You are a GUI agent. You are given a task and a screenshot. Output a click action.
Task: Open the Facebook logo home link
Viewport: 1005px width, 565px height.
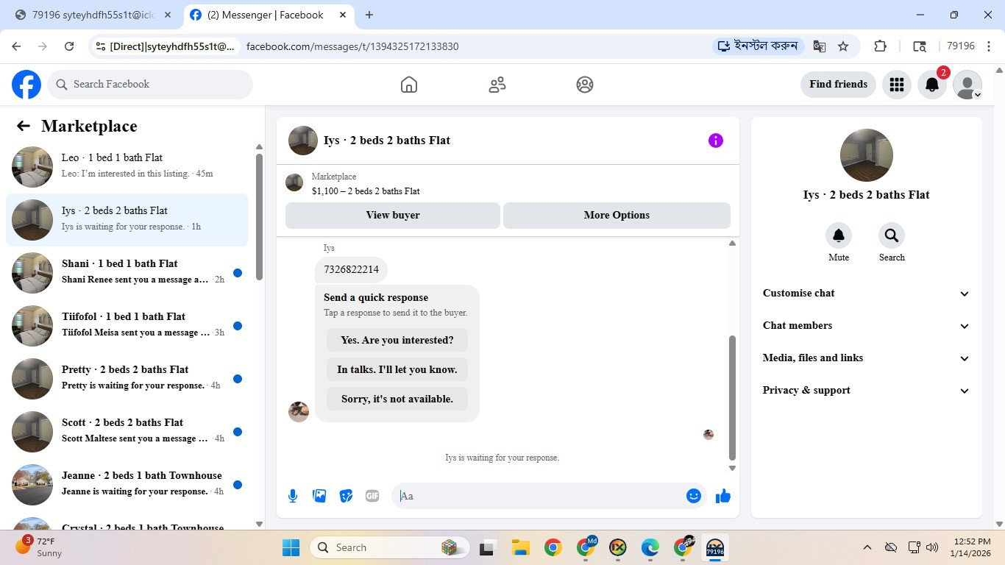point(26,85)
